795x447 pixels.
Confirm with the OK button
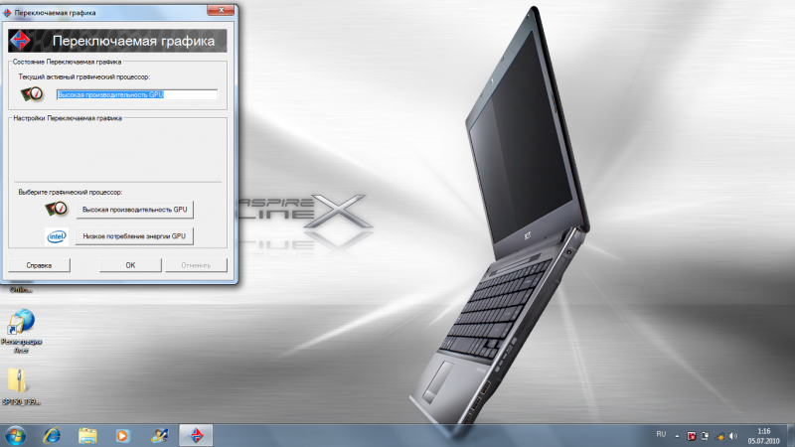[130, 265]
